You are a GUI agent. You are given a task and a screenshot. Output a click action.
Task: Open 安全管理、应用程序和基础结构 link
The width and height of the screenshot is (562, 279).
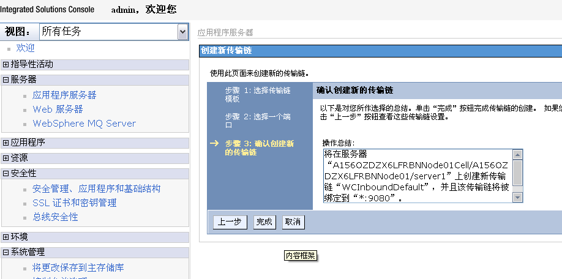point(96,188)
